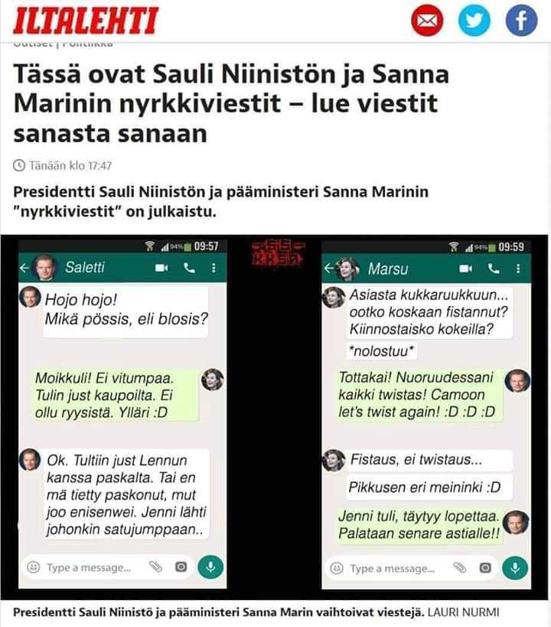Start video call in Marsu chat

466,269
